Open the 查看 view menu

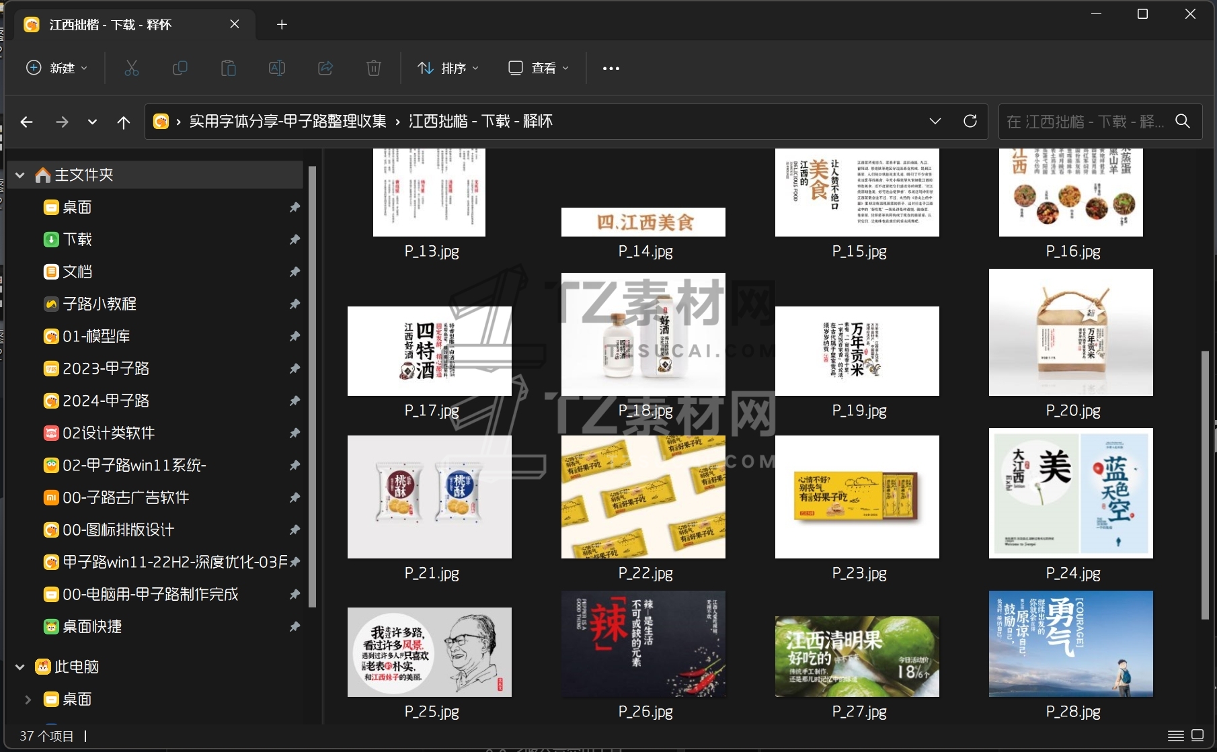point(539,68)
